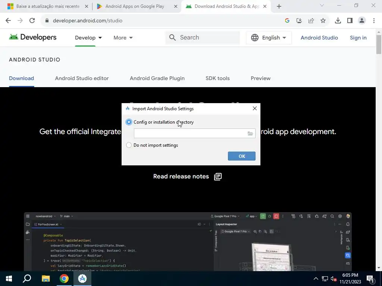Viewport: 382px width, 286px height.
Task: Select Config or installation directory radio button
Action: [129, 122]
